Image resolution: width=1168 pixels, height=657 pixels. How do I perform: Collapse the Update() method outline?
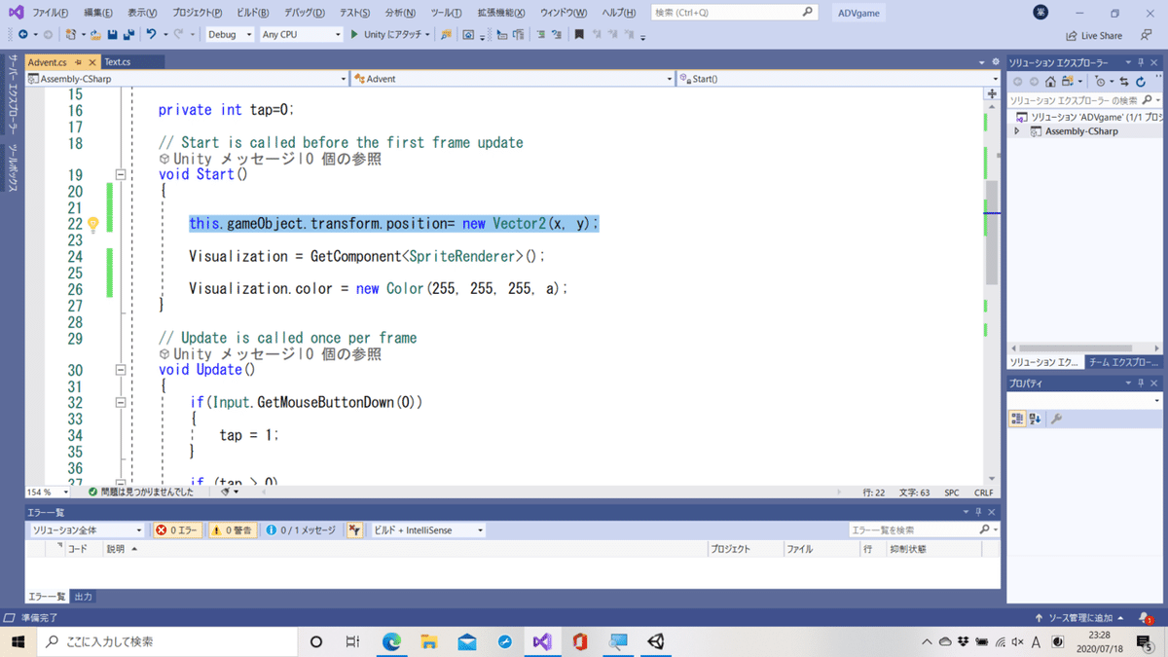[121, 371]
